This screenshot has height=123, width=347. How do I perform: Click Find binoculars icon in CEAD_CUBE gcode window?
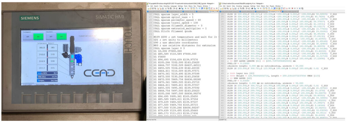tap(180, 8)
